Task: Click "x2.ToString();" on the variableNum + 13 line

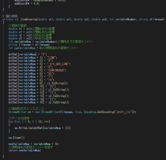Action: coord(59,96)
